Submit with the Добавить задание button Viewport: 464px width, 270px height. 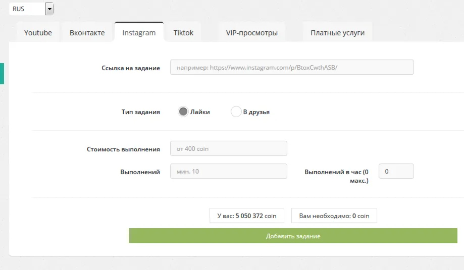click(293, 236)
